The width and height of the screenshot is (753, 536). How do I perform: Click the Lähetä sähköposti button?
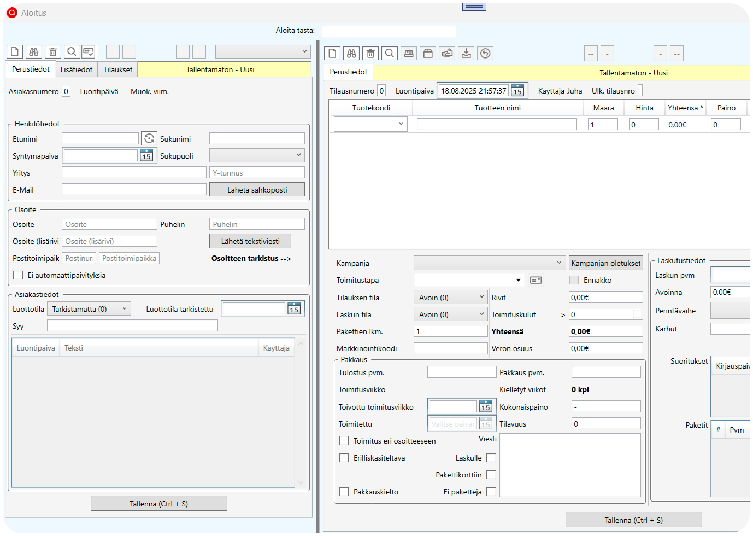coord(257,190)
